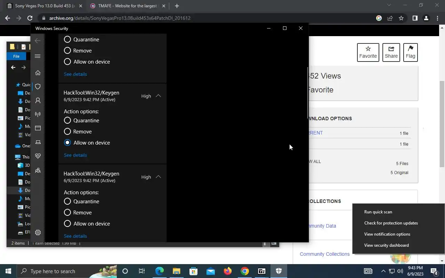Screen dimensions: 445x278
Task: Open File tab in File Explorer
Action: point(16,56)
